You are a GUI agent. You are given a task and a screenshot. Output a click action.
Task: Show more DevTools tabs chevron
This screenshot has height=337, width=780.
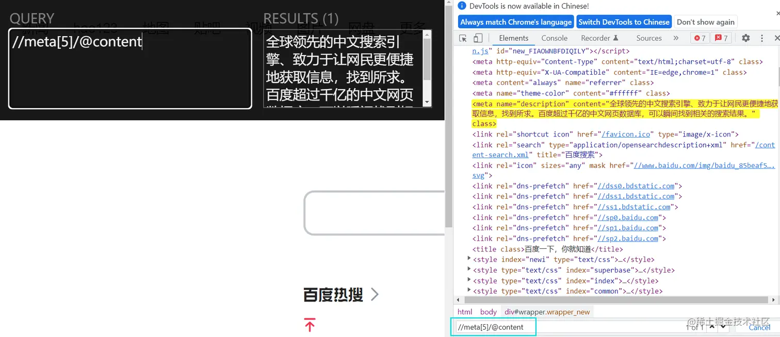676,38
